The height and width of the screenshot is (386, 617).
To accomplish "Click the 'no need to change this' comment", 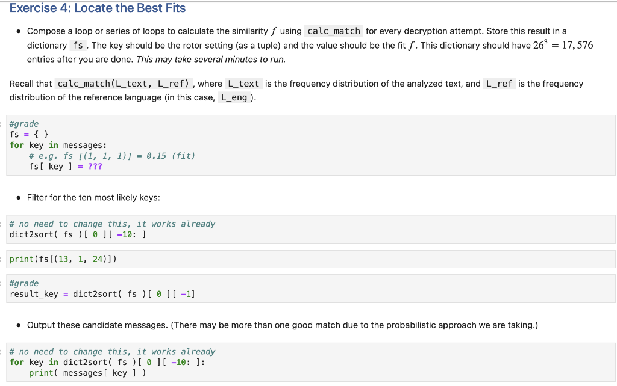I will point(111,224).
